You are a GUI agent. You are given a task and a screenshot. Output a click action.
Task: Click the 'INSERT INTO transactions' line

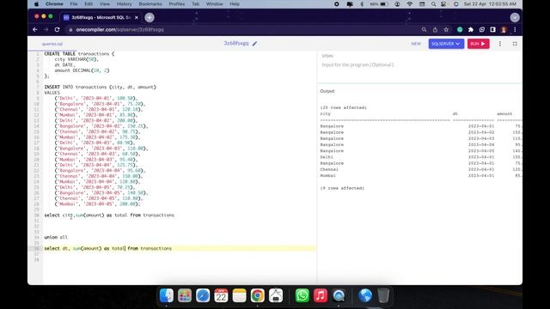101,87
